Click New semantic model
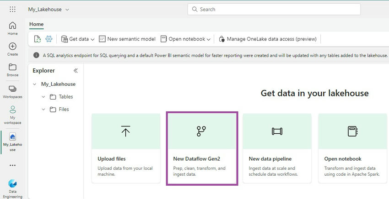This screenshot has height=199, width=389. coord(127,39)
